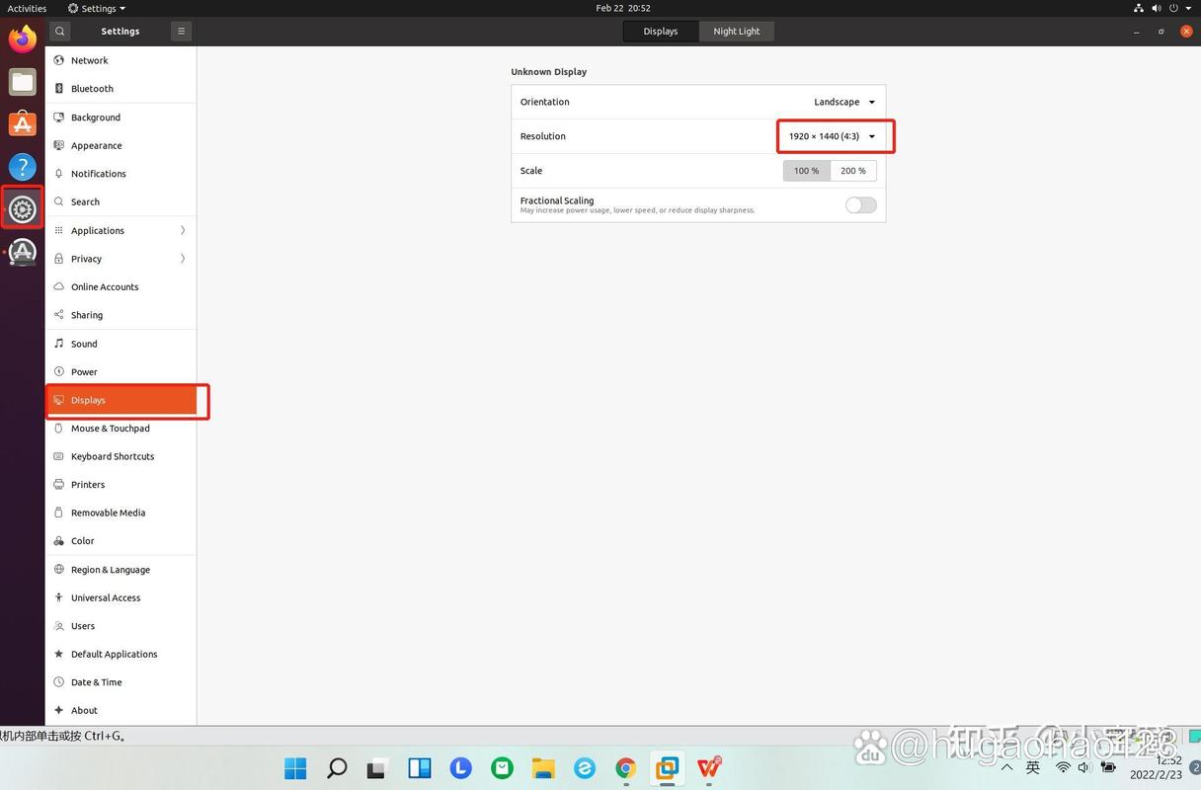Image resolution: width=1201 pixels, height=790 pixels.
Task: Switch to the Night Light tab
Action: [735, 31]
